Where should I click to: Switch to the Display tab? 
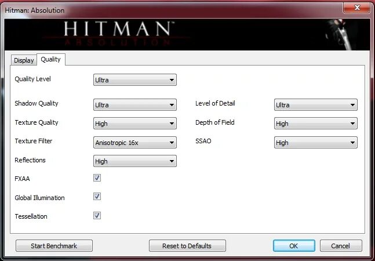[24, 60]
